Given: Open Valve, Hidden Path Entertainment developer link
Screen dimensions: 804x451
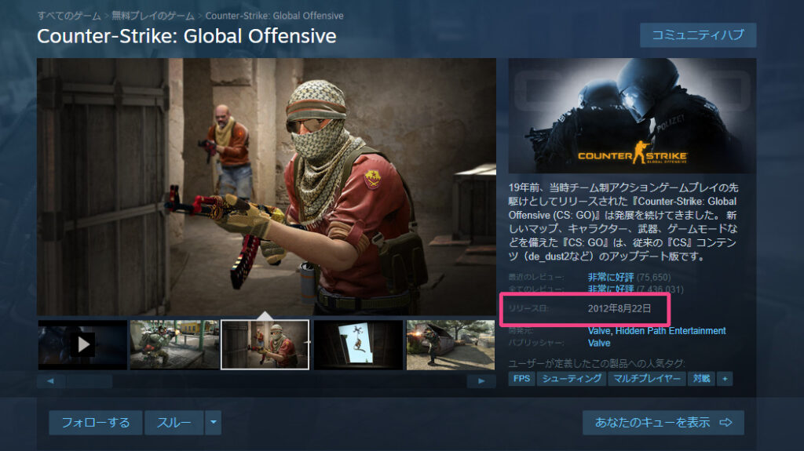Looking at the screenshot, I should click(657, 330).
